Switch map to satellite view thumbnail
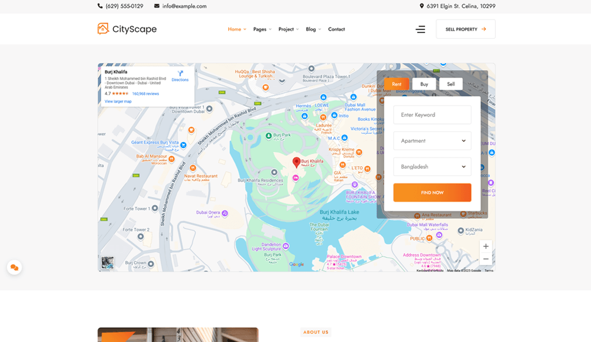 (x=108, y=262)
